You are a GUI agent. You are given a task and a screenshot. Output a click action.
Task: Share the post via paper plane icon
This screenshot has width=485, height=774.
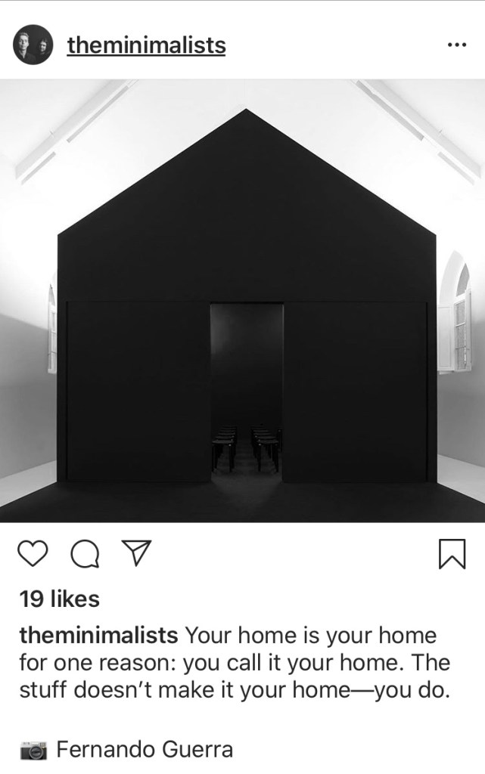click(136, 553)
